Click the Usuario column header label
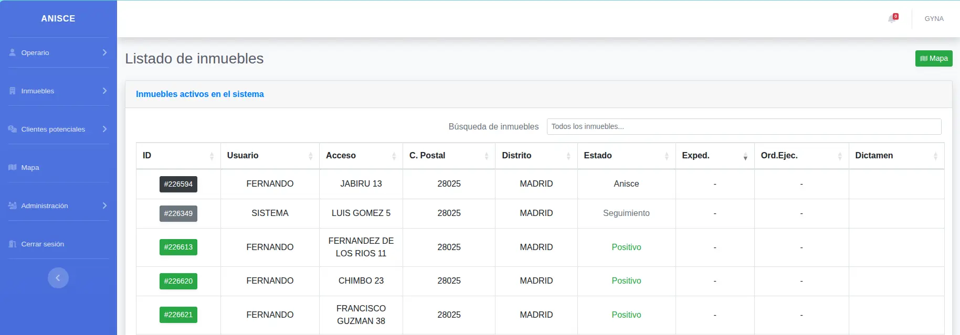 point(242,156)
